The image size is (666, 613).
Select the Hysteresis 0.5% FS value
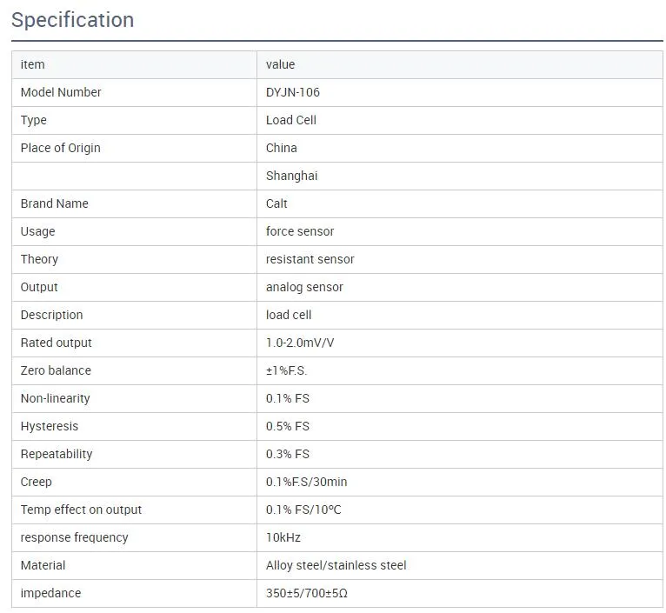coord(288,426)
